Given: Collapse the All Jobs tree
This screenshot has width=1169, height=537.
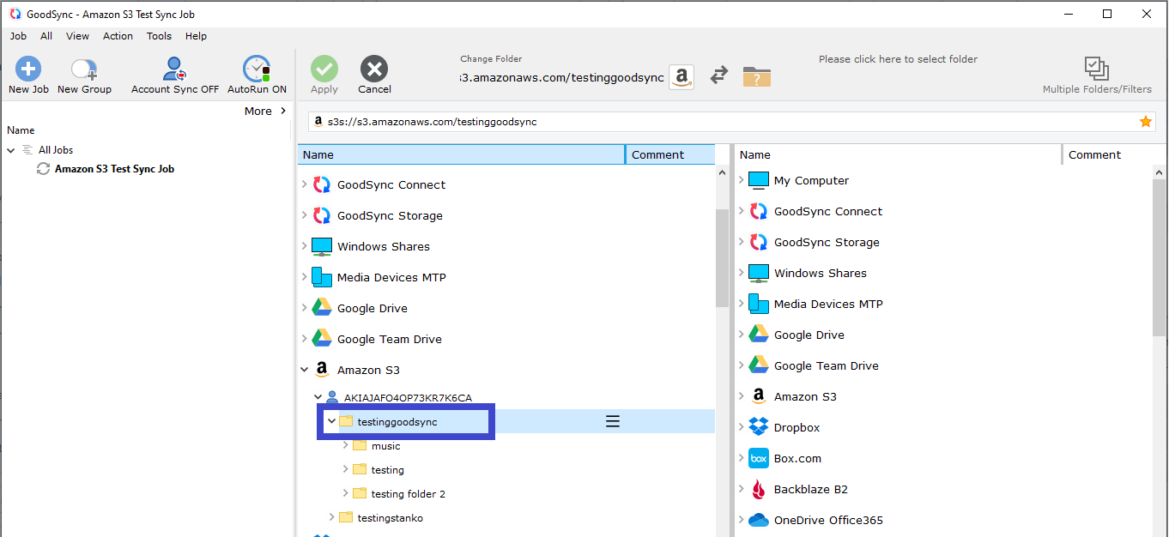Looking at the screenshot, I should pyautogui.click(x=11, y=150).
